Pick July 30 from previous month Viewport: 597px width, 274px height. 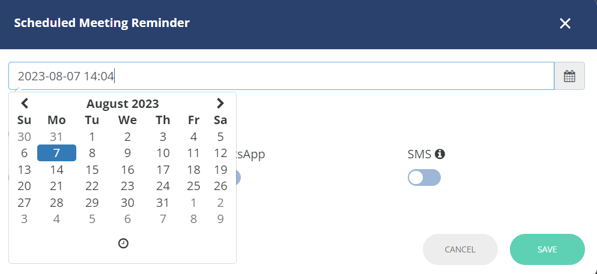pyautogui.click(x=25, y=137)
